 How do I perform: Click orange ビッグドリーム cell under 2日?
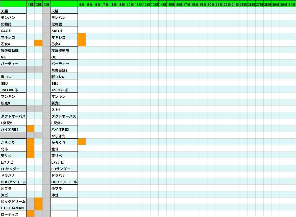click(38, 201)
